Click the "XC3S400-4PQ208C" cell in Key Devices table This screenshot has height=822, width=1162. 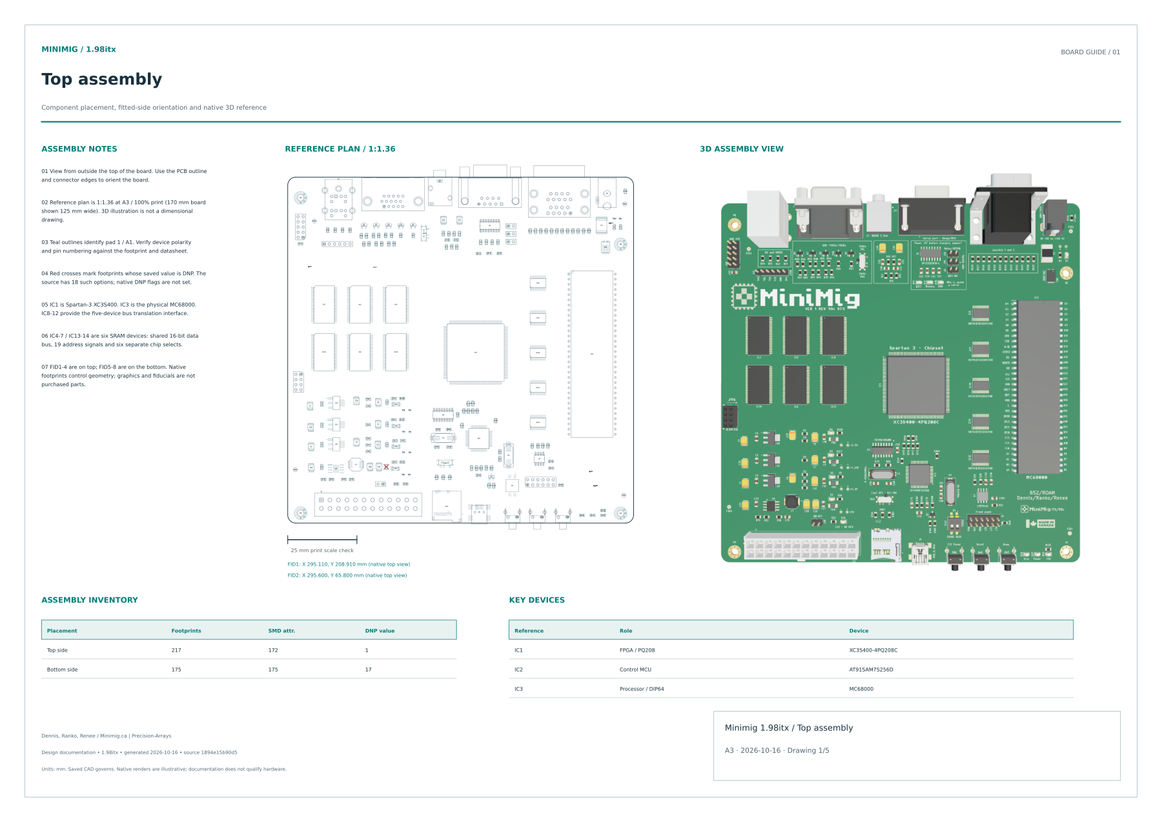[x=873, y=650]
